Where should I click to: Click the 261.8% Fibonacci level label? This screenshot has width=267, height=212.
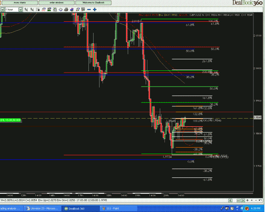(207, 61)
